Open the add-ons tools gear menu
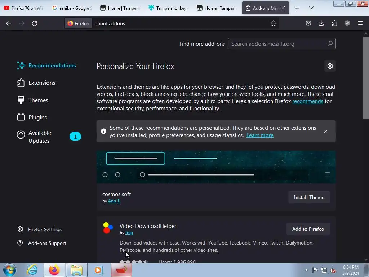The width and height of the screenshot is (369, 277). pyautogui.click(x=330, y=66)
